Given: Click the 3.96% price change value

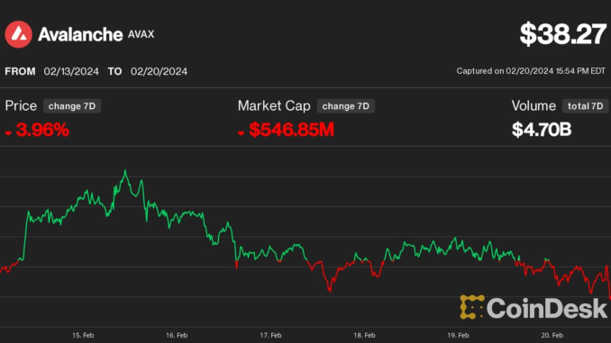Looking at the screenshot, I should click(x=42, y=130).
